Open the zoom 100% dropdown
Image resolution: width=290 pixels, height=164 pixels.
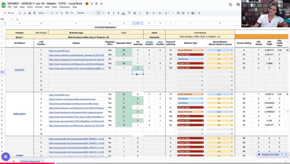(x=43, y=13)
